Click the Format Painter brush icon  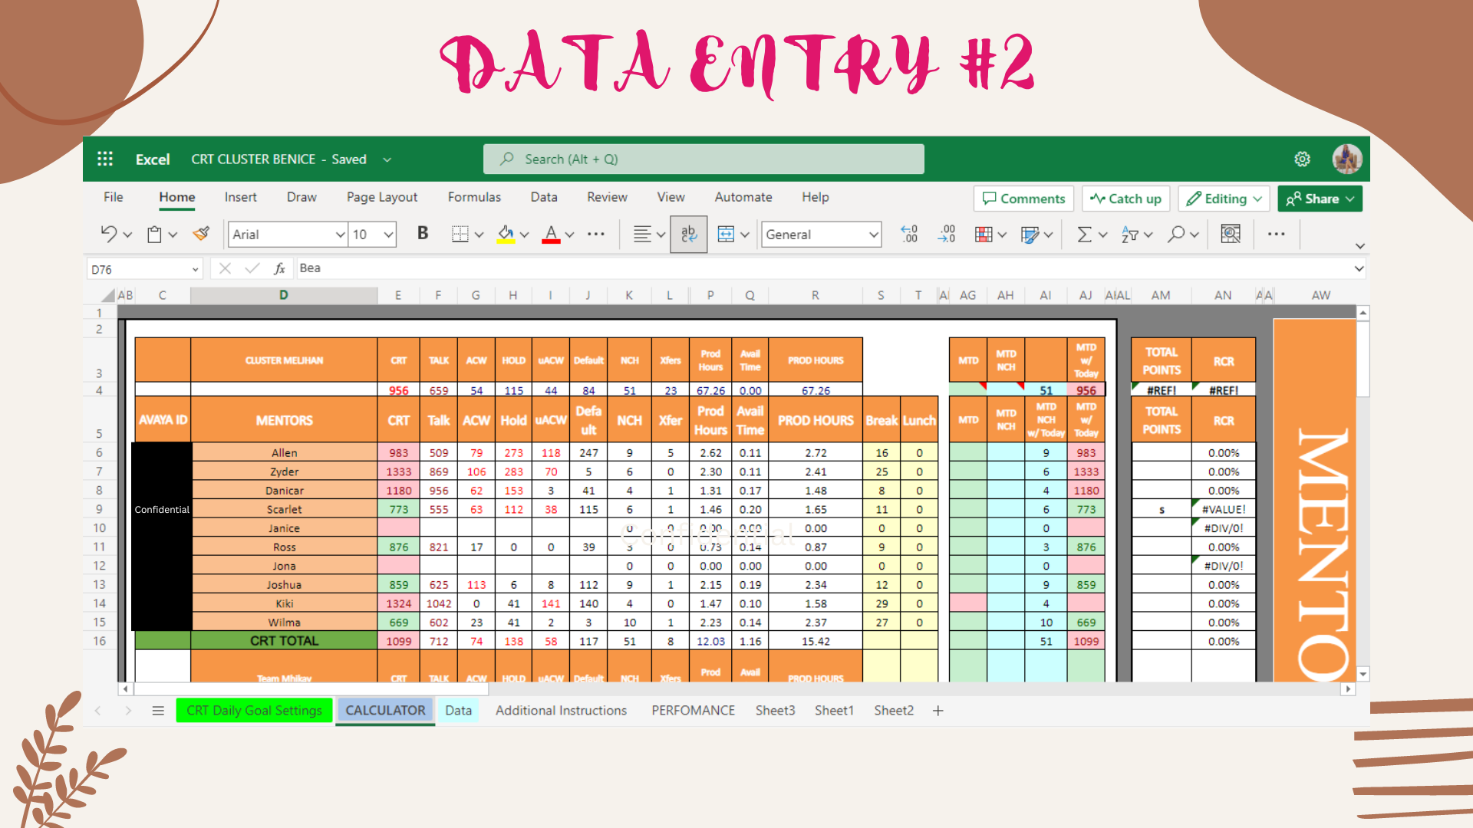click(201, 234)
